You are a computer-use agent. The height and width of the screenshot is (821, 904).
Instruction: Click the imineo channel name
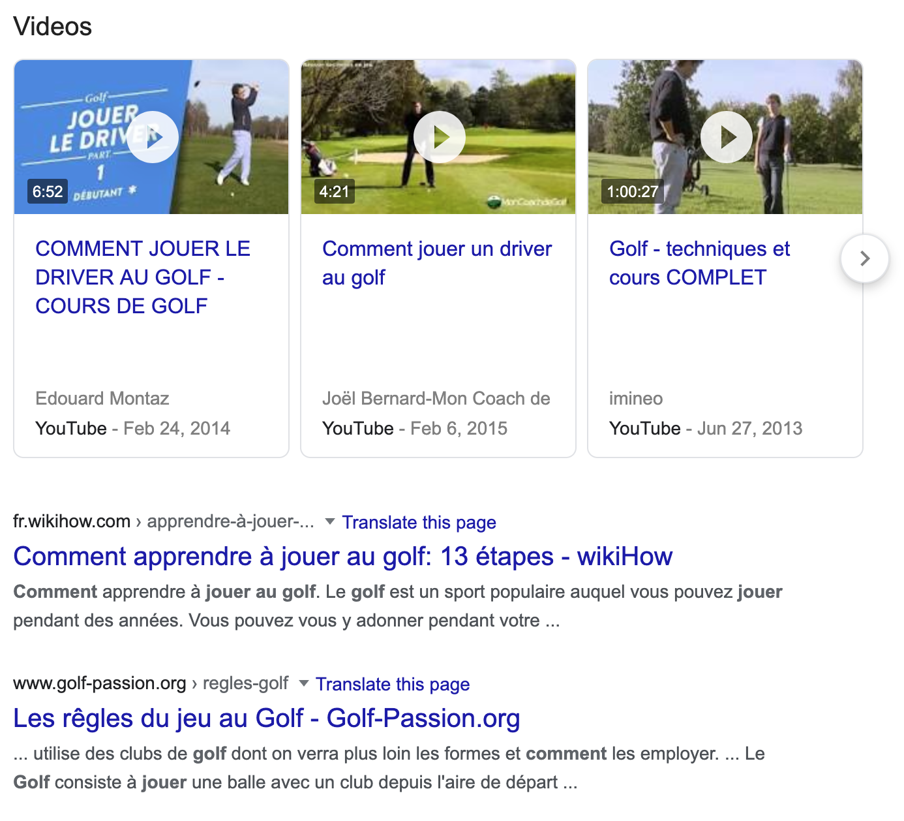pyautogui.click(x=635, y=398)
